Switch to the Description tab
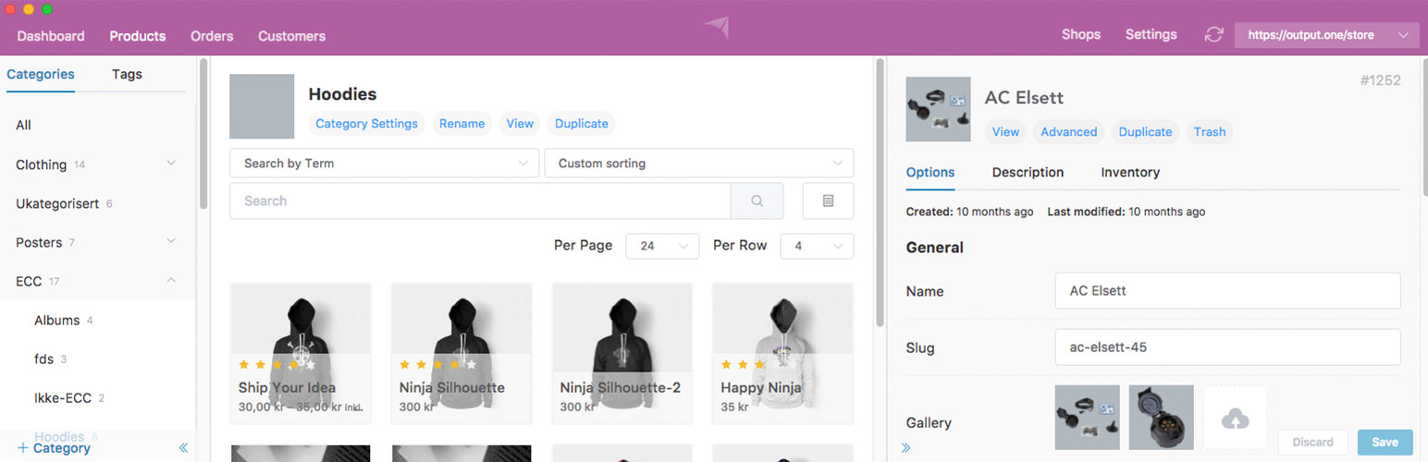 (1028, 173)
